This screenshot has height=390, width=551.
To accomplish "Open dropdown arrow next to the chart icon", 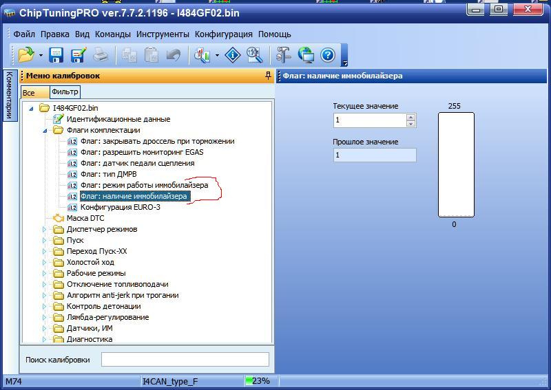I will (217, 56).
